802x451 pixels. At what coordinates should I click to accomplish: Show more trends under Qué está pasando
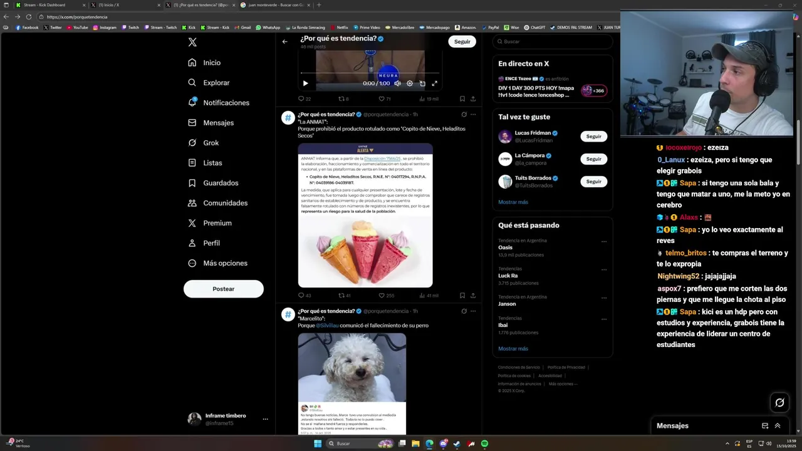[513, 349]
